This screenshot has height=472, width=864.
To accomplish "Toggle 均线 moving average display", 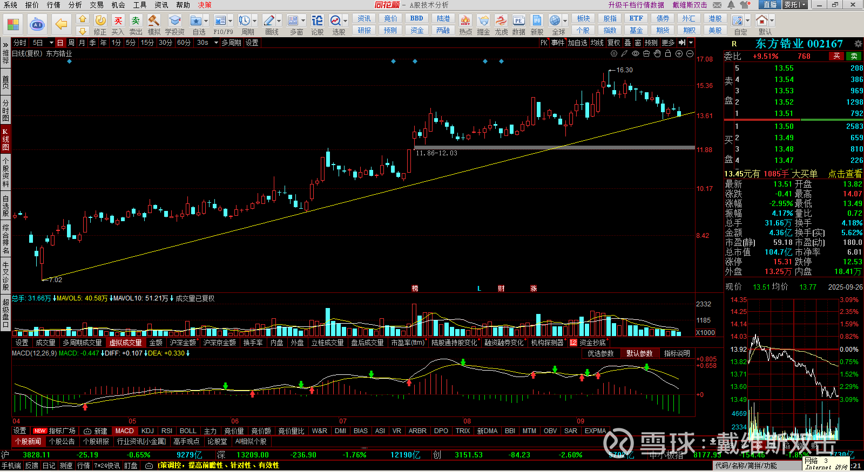I will click(x=597, y=43).
